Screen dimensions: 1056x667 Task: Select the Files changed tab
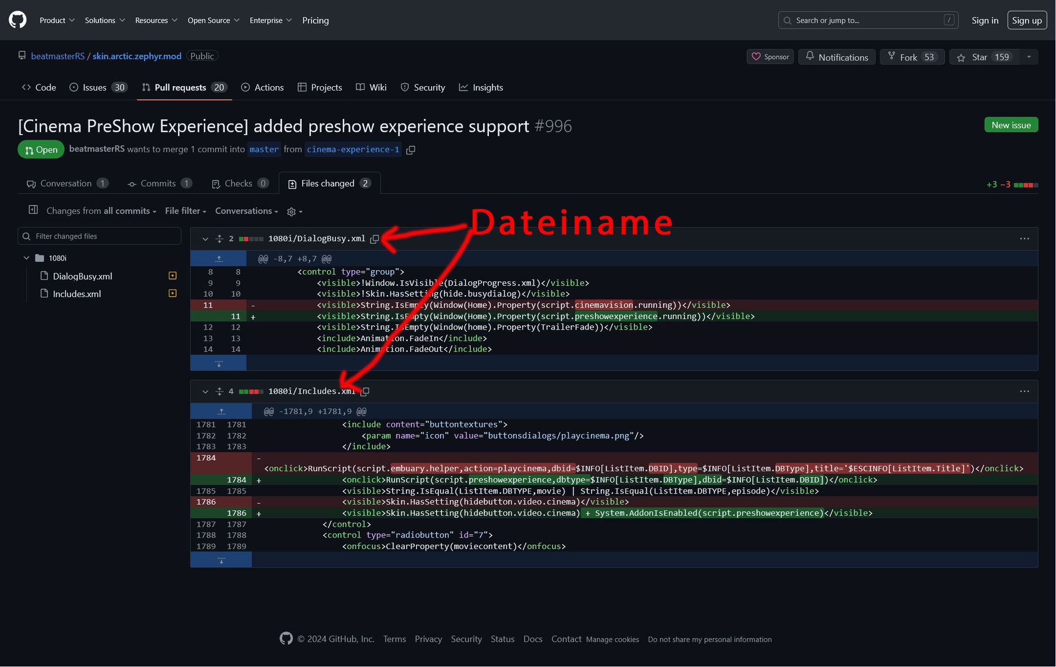(x=329, y=183)
